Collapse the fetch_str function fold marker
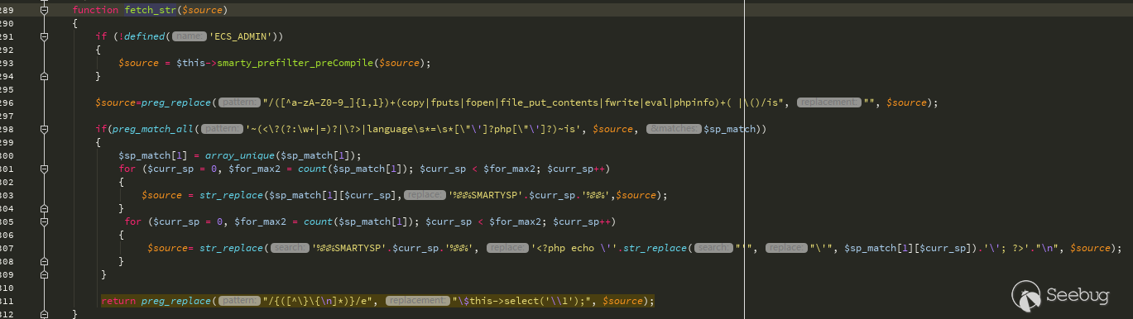 coord(45,10)
